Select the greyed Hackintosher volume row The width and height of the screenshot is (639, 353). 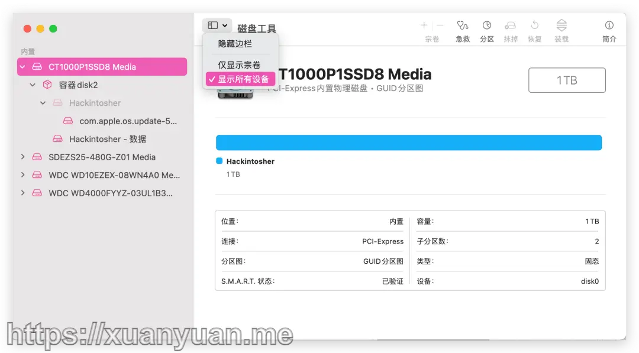[102, 103]
